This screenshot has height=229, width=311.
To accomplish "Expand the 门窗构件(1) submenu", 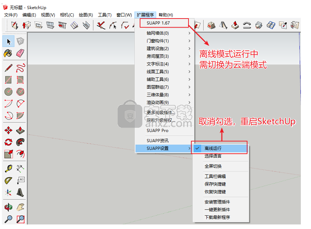I will (165, 41).
